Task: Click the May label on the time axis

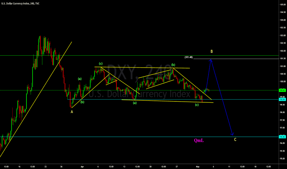Action: (x=197, y=167)
